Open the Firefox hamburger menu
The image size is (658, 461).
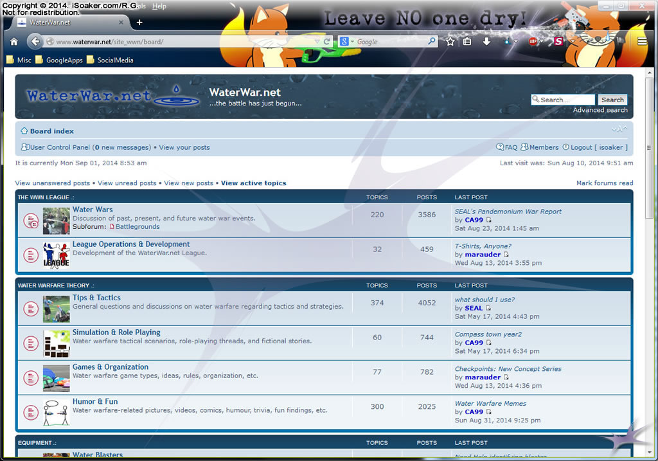point(642,41)
